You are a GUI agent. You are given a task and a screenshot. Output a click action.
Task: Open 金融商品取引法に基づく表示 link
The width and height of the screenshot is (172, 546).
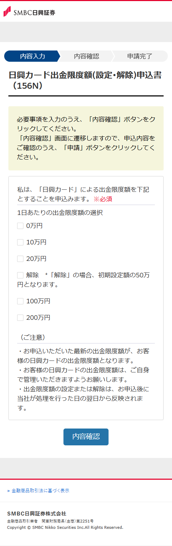(38, 491)
